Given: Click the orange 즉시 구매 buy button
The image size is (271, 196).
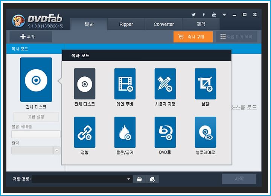Looking at the screenshot, I should click(193, 37).
